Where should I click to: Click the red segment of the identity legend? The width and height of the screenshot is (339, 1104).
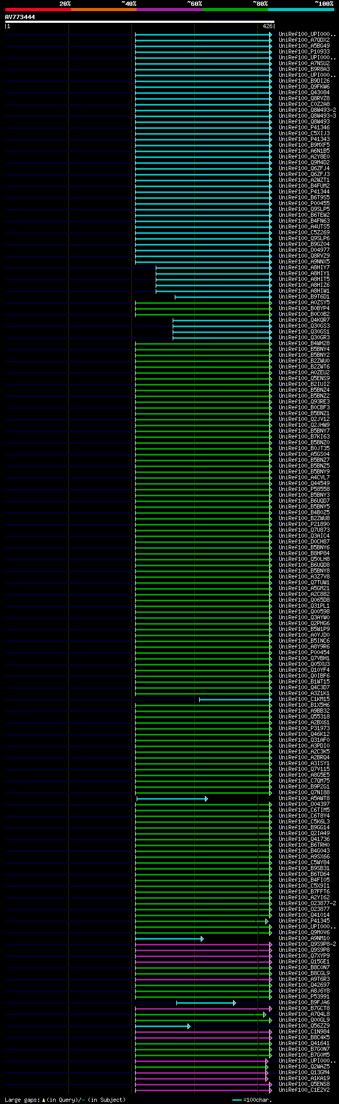[38, 10]
